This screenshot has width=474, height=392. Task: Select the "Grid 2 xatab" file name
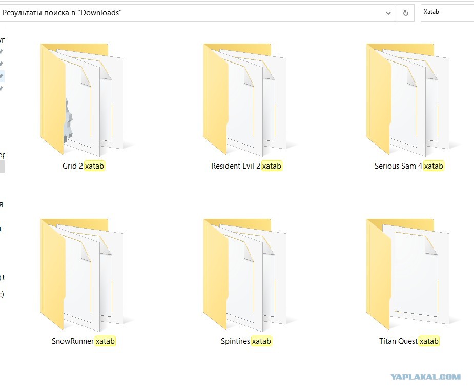[x=83, y=166]
